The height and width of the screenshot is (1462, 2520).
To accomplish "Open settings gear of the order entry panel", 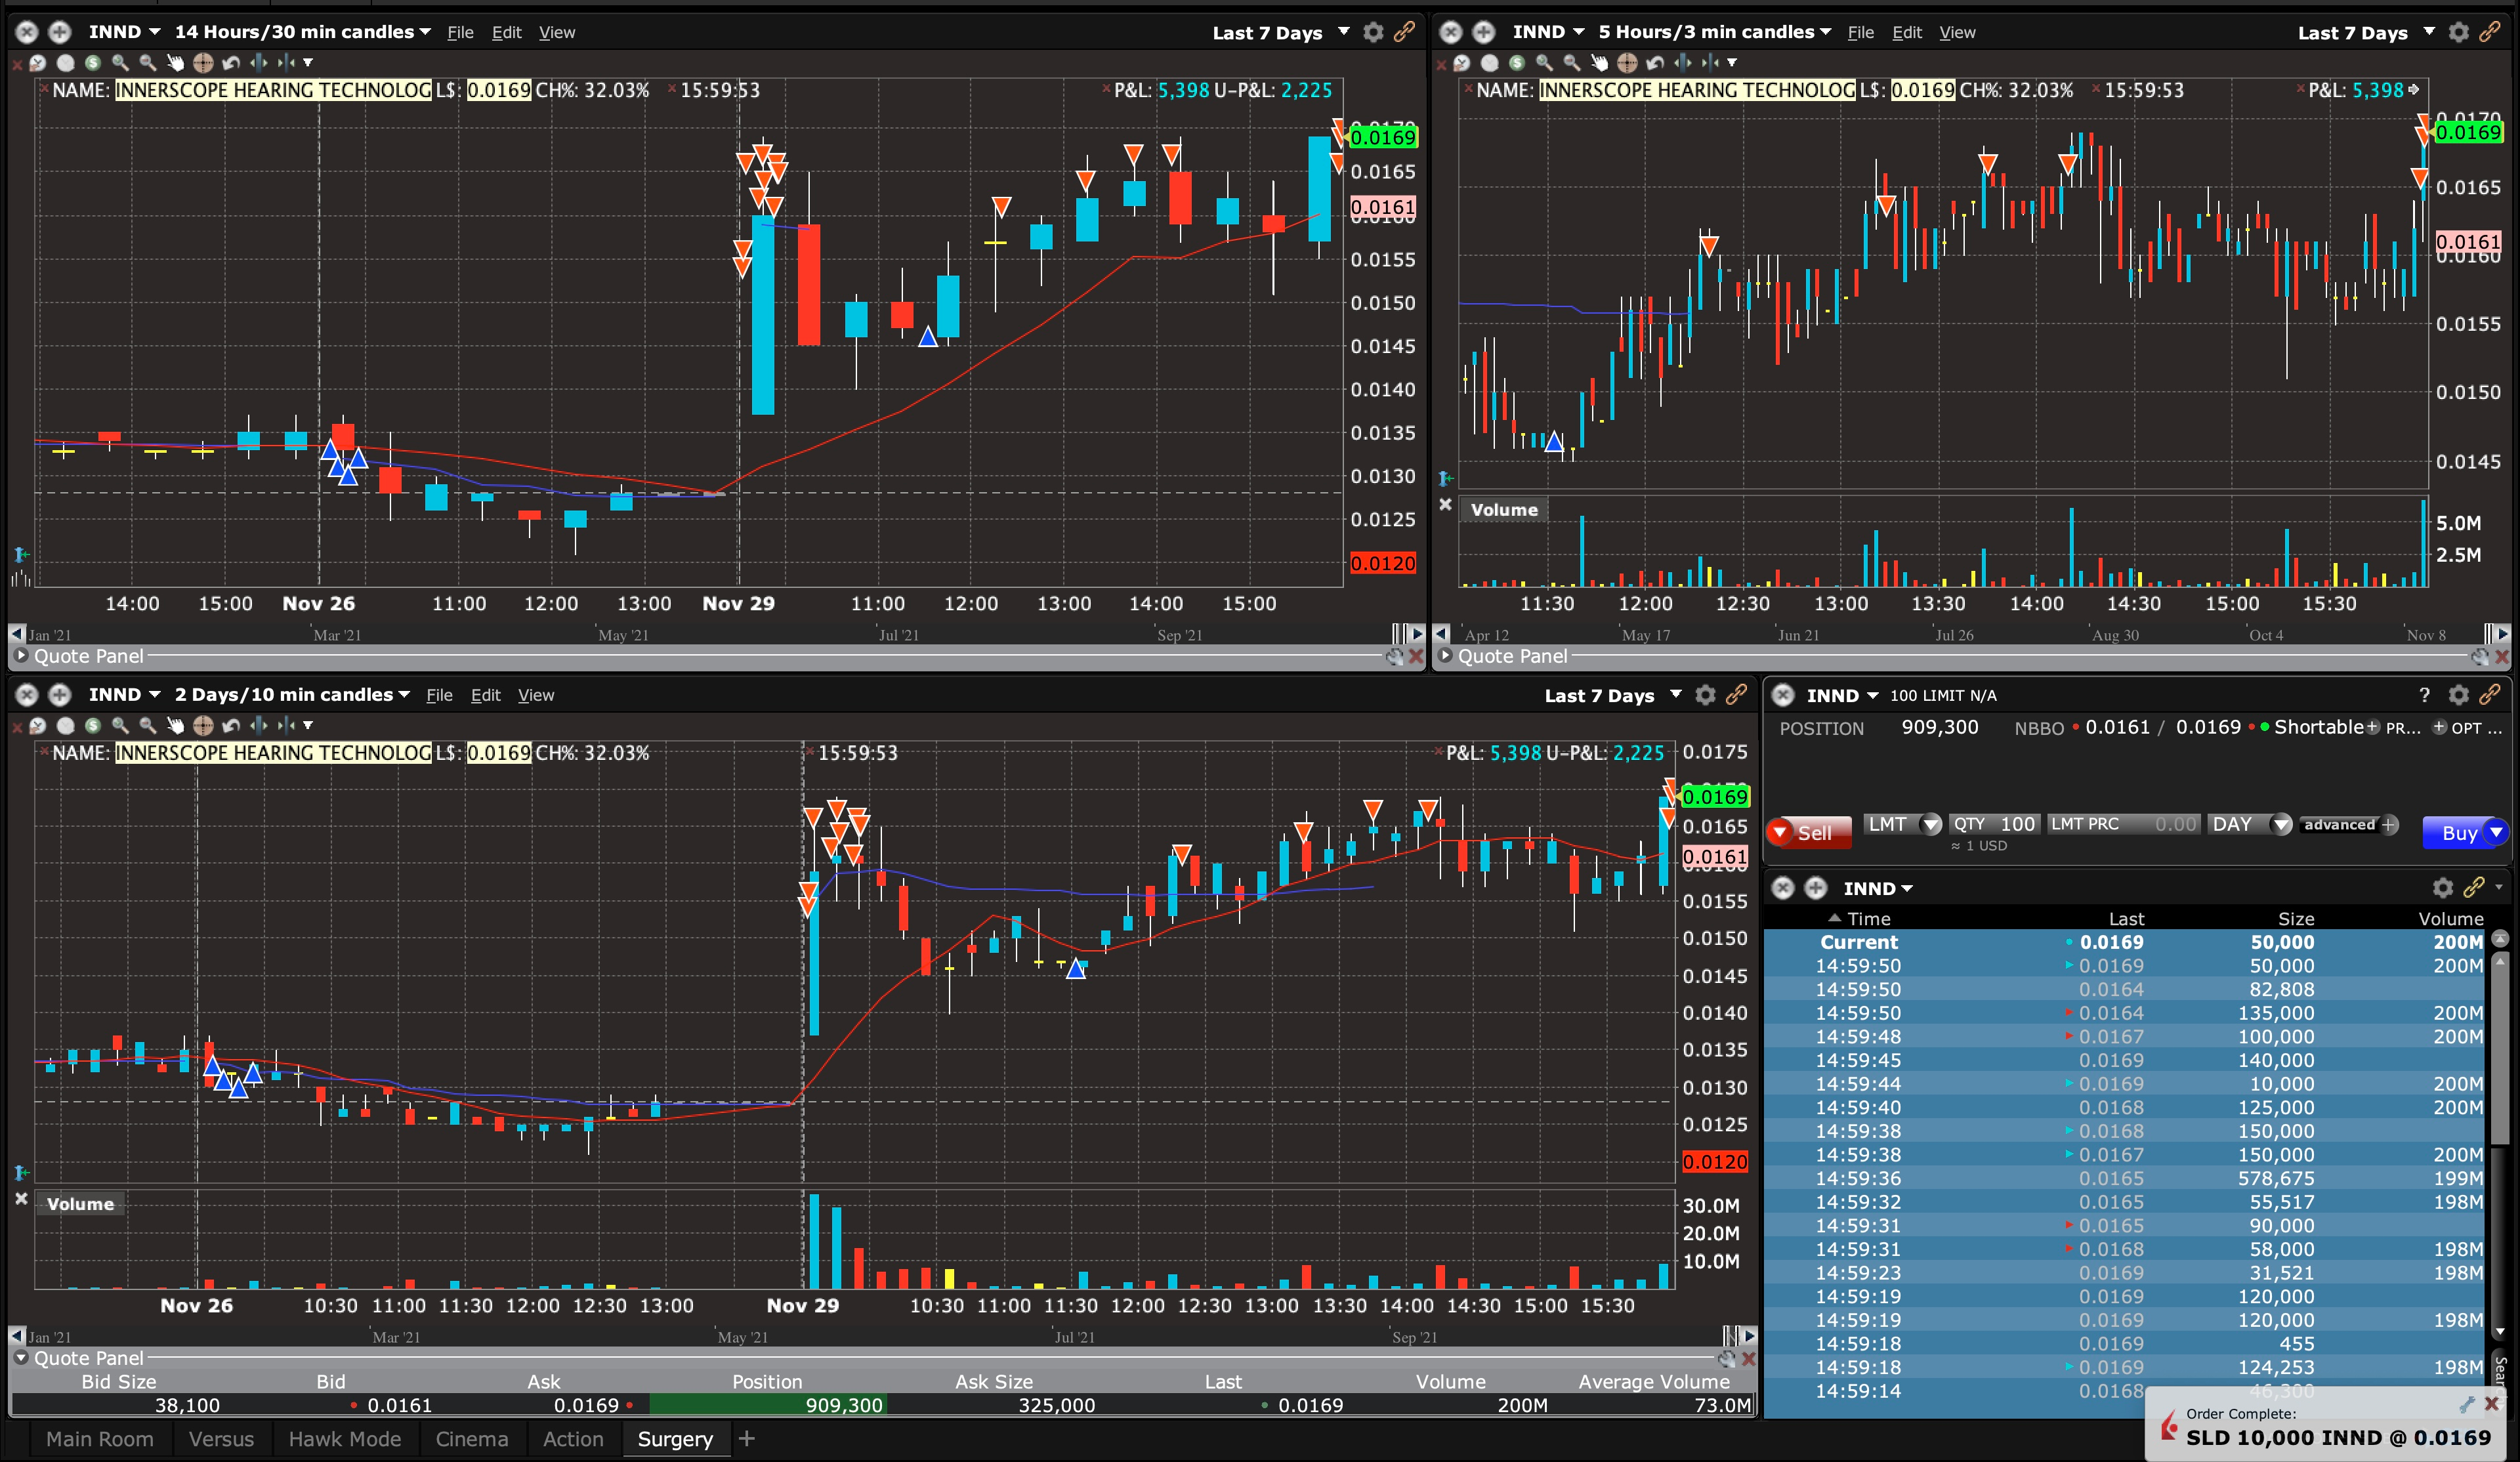I will 2458,695.
